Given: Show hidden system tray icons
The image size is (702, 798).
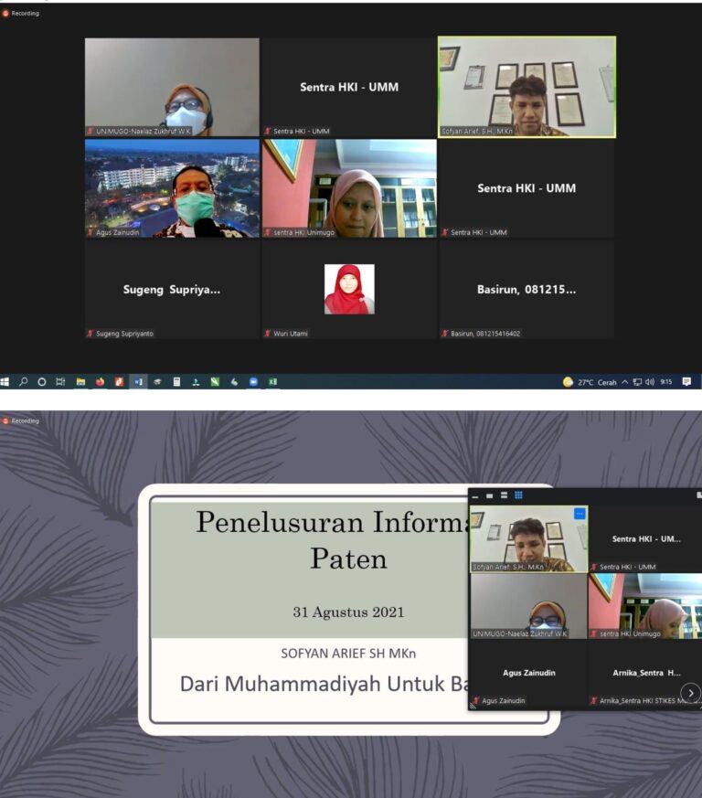Looking at the screenshot, I should click(624, 382).
